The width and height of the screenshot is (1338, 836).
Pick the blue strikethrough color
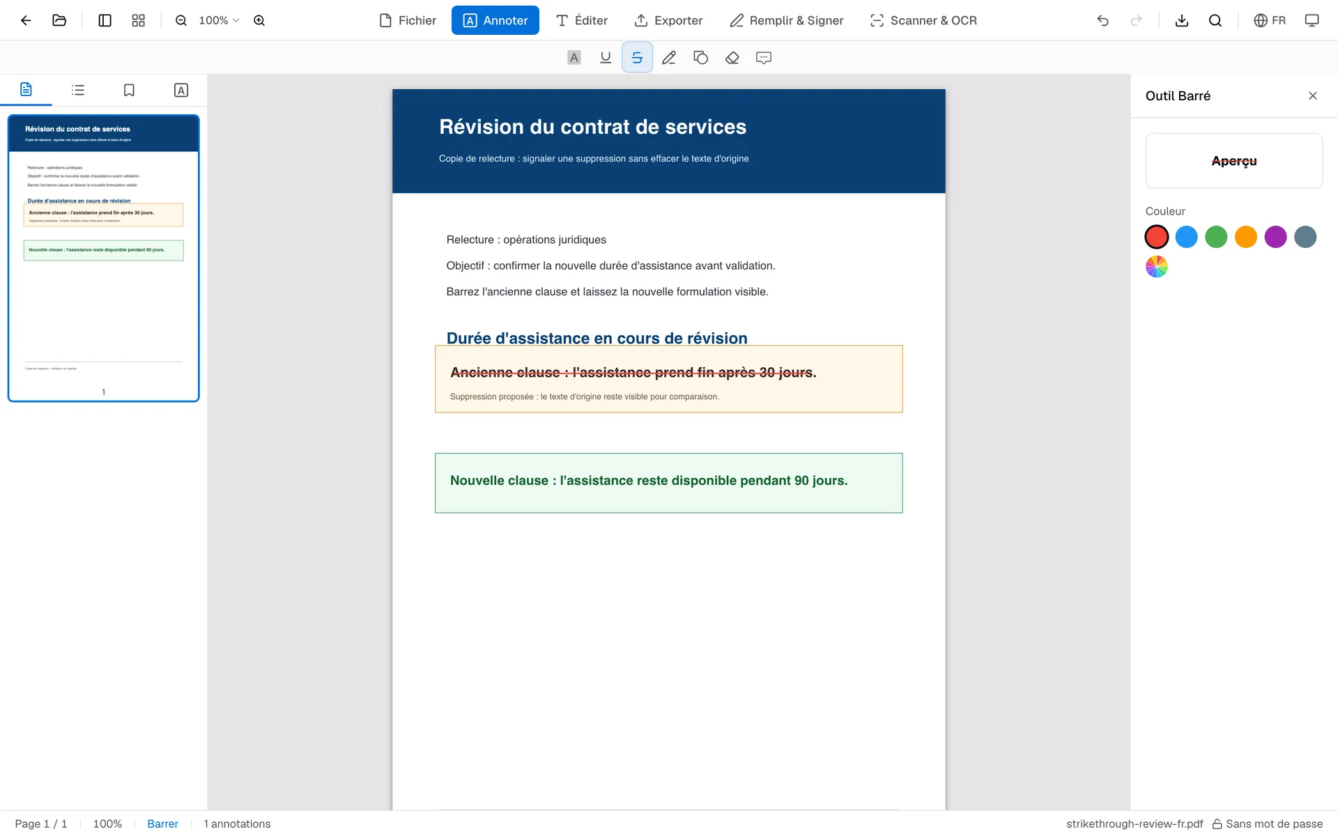[1186, 237]
